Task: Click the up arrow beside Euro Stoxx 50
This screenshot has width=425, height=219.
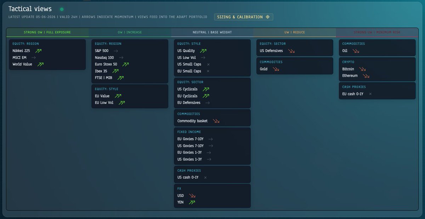Action: click(125, 64)
